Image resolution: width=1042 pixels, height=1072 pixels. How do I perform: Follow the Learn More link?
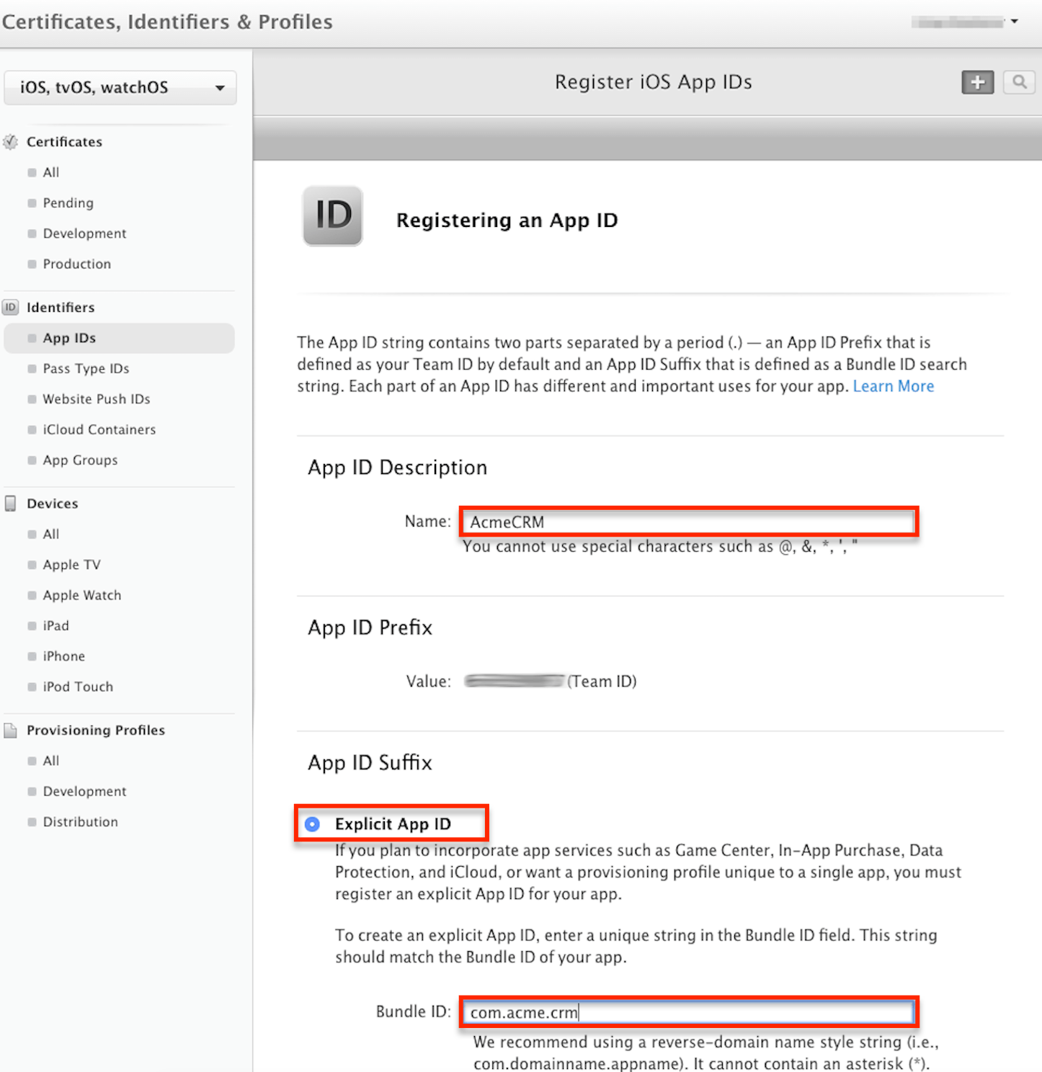click(894, 387)
